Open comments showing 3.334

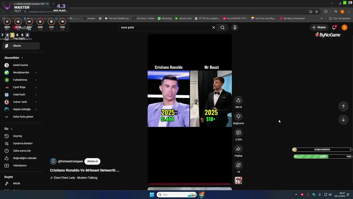[238, 133]
